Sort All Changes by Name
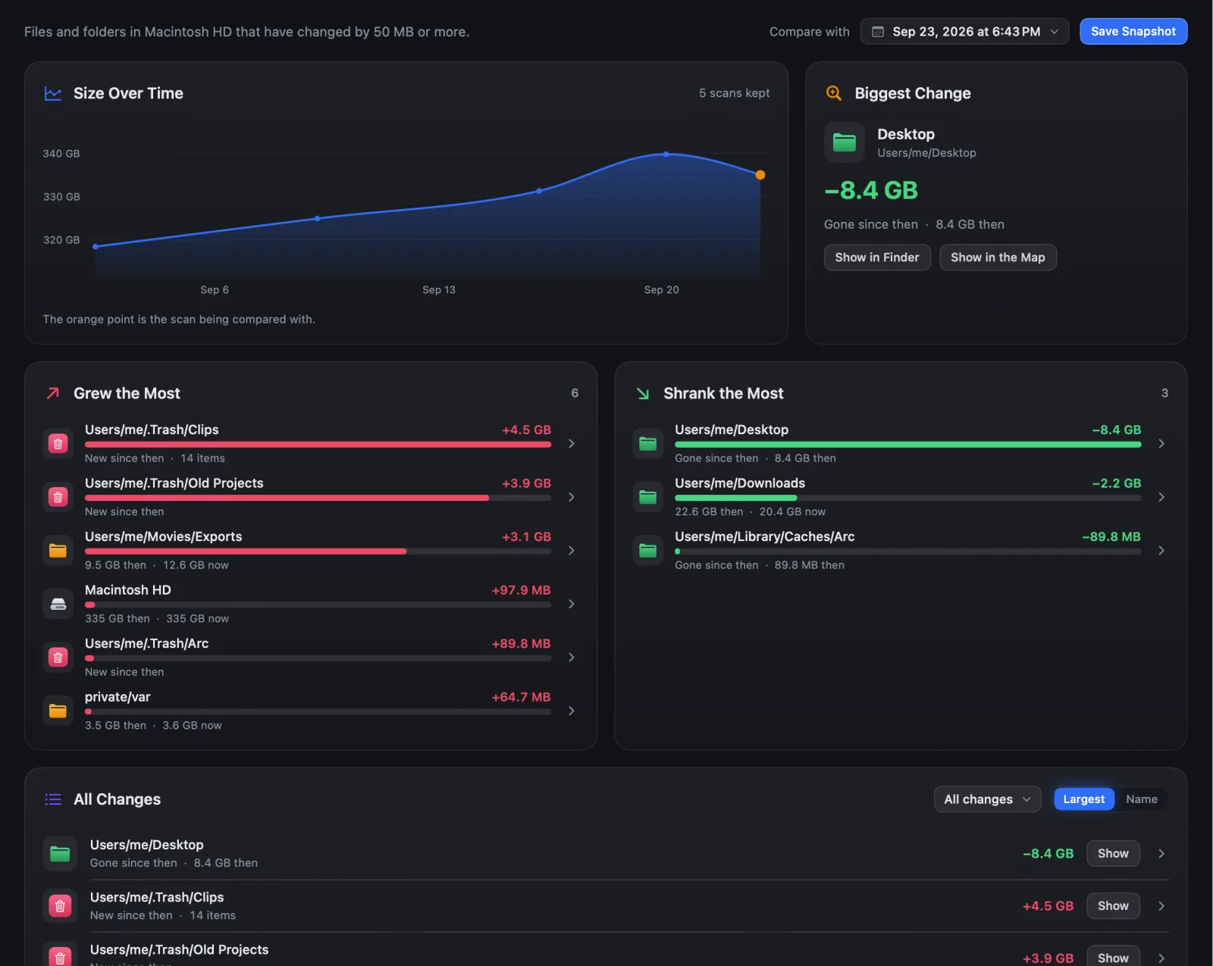The height and width of the screenshot is (966, 1213). (1142, 799)
